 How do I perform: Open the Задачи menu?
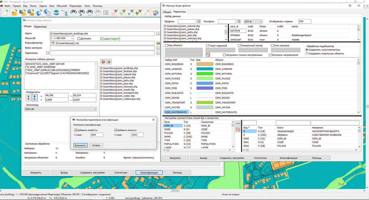pos(43,6)
